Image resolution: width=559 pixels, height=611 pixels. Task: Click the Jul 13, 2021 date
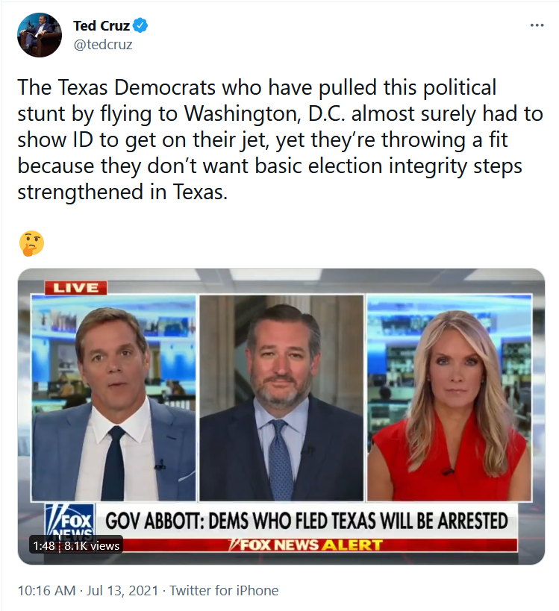(x=122, y=590)
